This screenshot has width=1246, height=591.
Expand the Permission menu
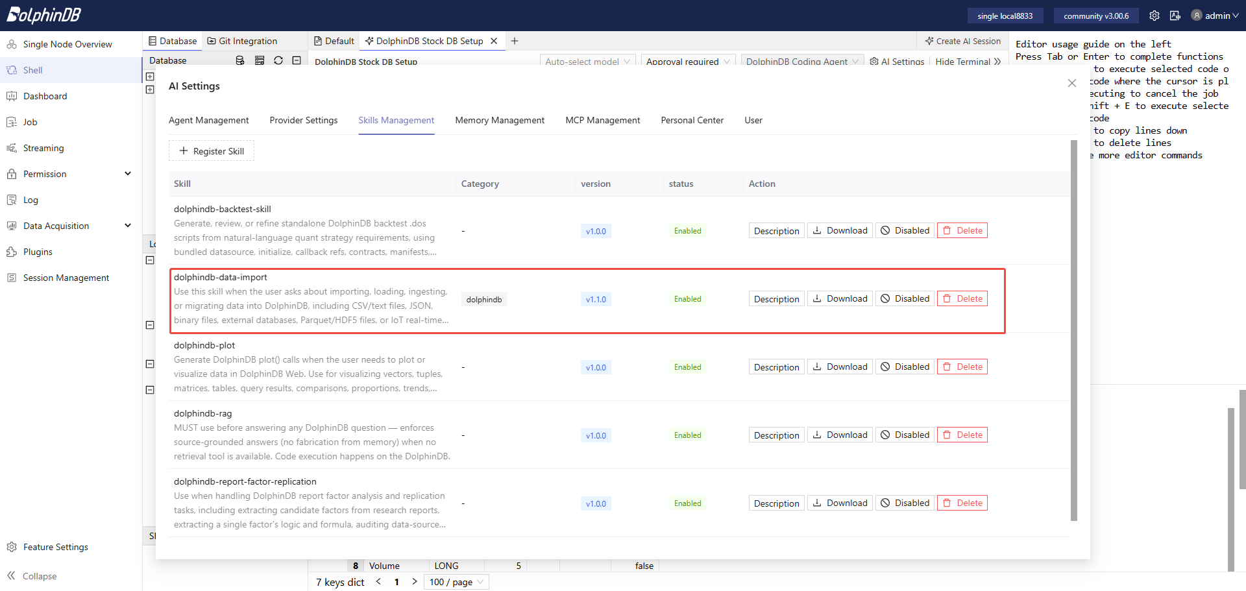[x=71, y=174]
